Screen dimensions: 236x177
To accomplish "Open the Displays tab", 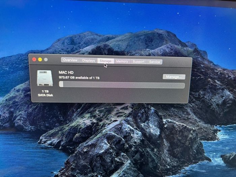I will pos(89,60).
